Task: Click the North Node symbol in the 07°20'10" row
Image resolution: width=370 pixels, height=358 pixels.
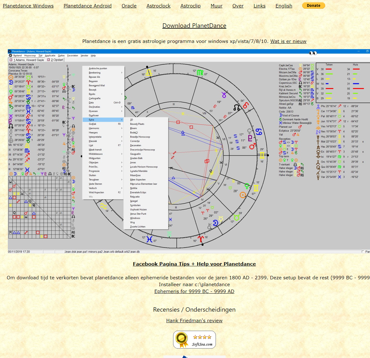Action: tap(11, 126)
